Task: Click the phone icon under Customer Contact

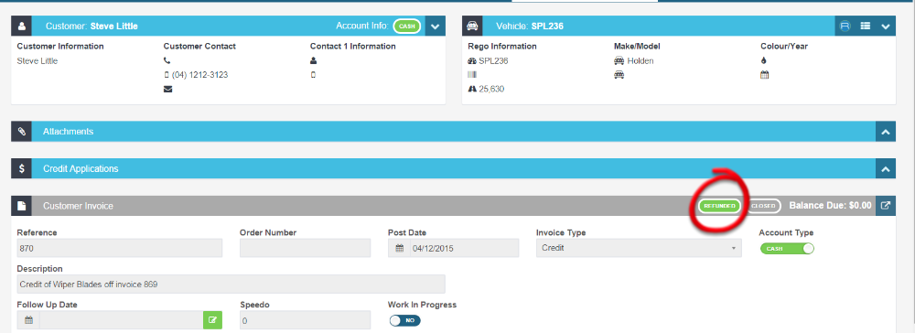Action: (167, 60)
